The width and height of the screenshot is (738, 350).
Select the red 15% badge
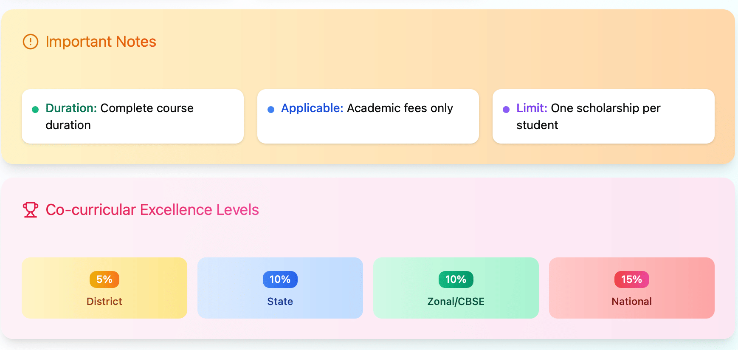[x=632, y=279]
